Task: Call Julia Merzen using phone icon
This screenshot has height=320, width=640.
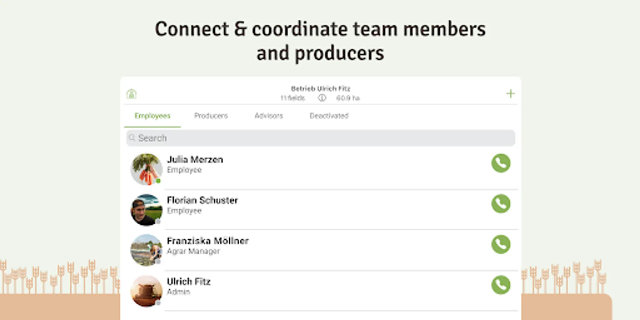Action: click(501, 163)
